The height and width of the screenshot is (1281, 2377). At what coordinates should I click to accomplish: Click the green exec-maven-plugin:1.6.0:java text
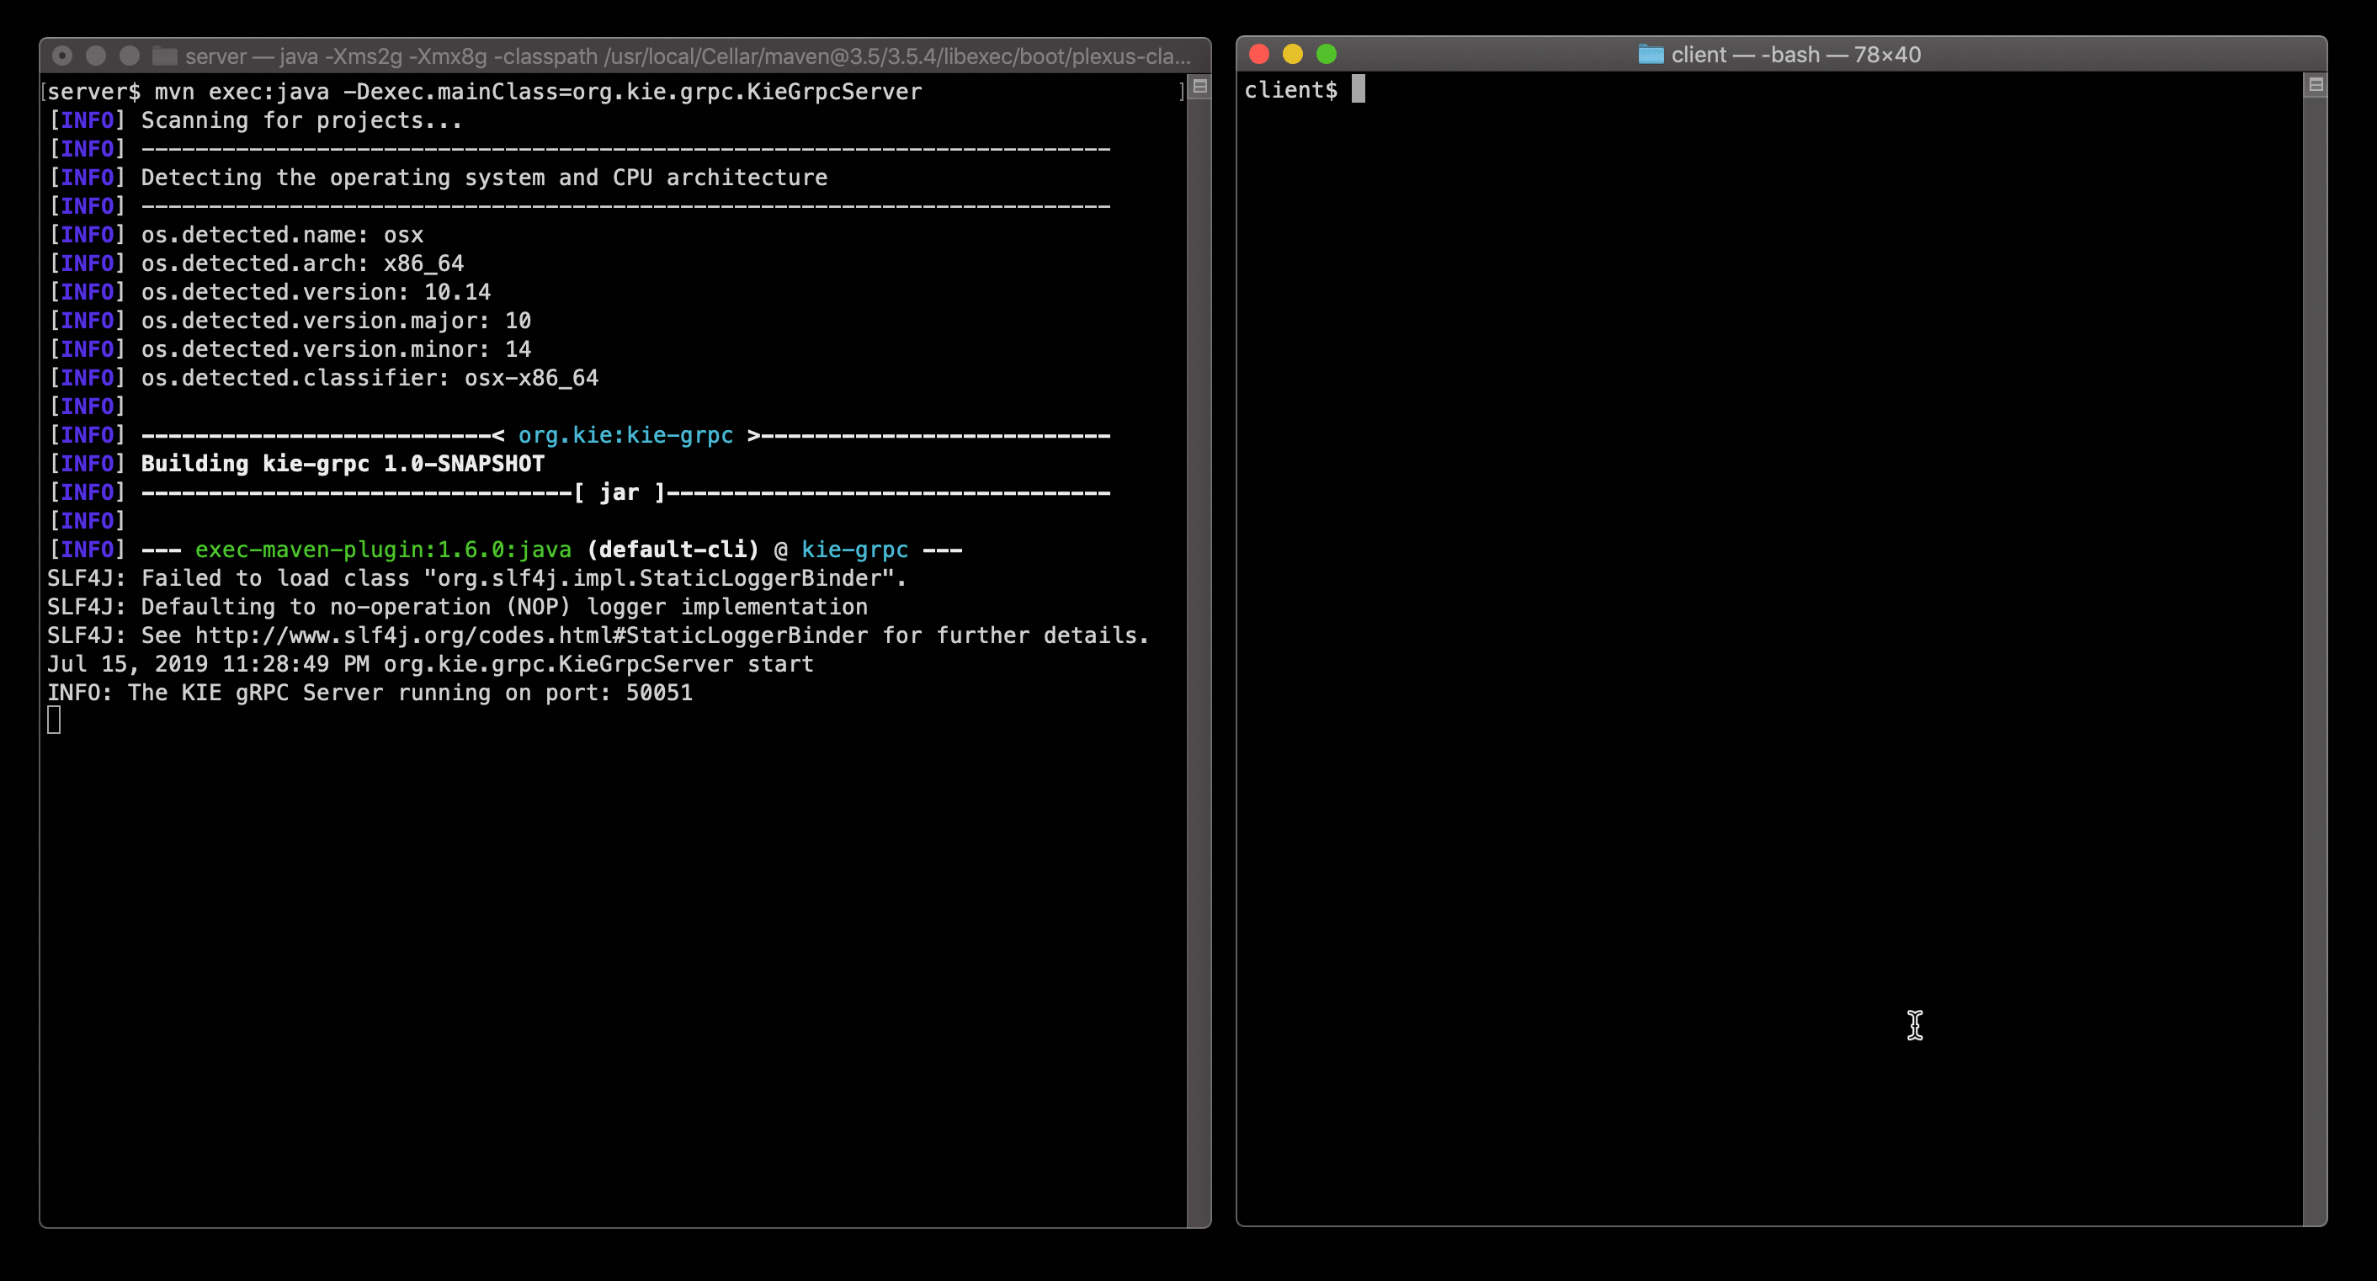pyautogui.click(x=383, y=550)
